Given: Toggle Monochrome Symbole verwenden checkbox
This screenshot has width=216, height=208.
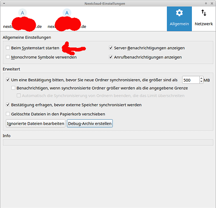Looking at the screenshot, I should (x=8, y=57).
